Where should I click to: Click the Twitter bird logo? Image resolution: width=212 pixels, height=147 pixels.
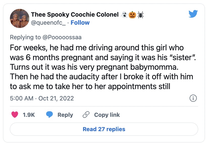point(193,15)
